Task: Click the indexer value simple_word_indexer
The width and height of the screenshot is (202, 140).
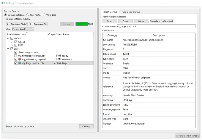Action: tap(159, 124)
